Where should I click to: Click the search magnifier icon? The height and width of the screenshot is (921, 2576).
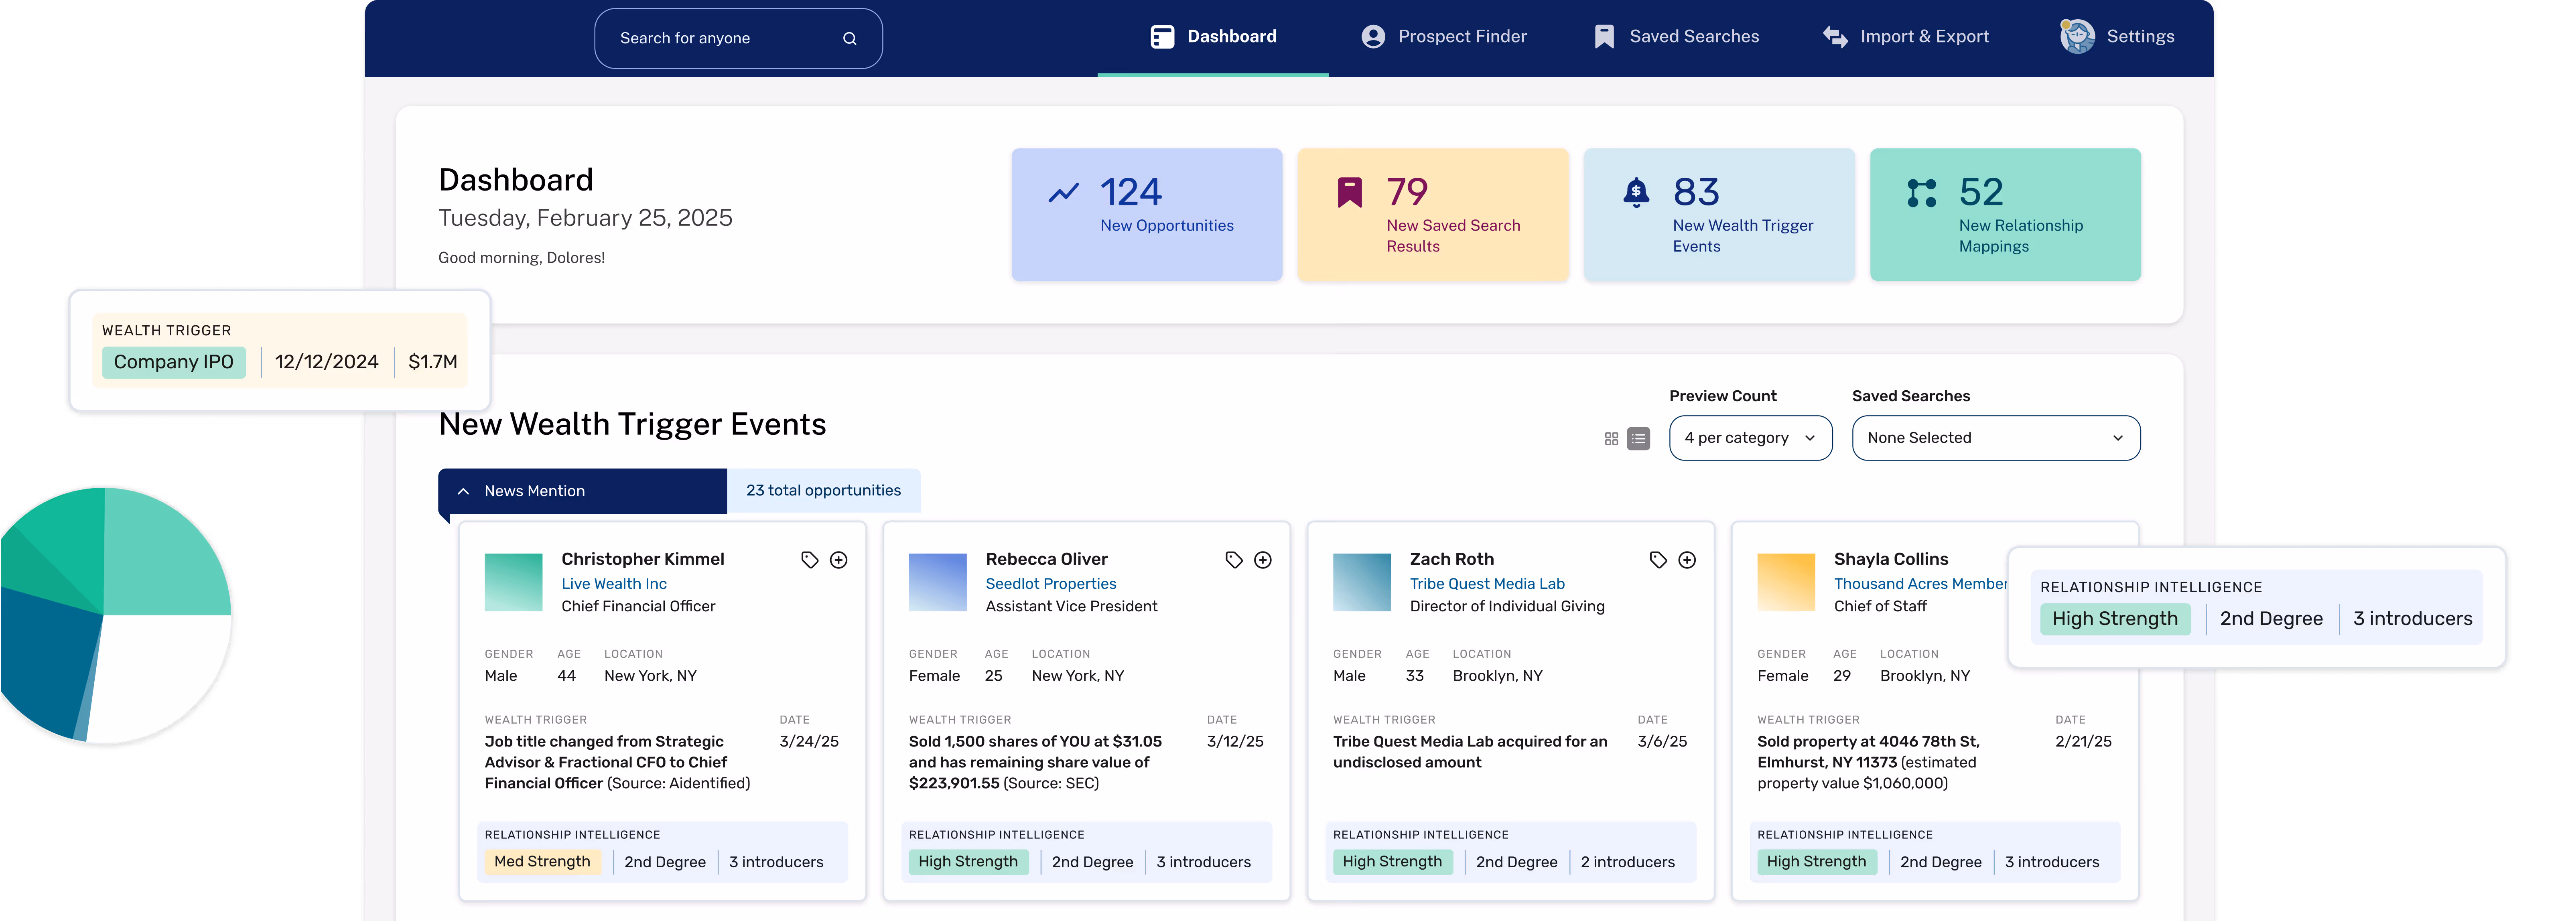tap(849, 39)
